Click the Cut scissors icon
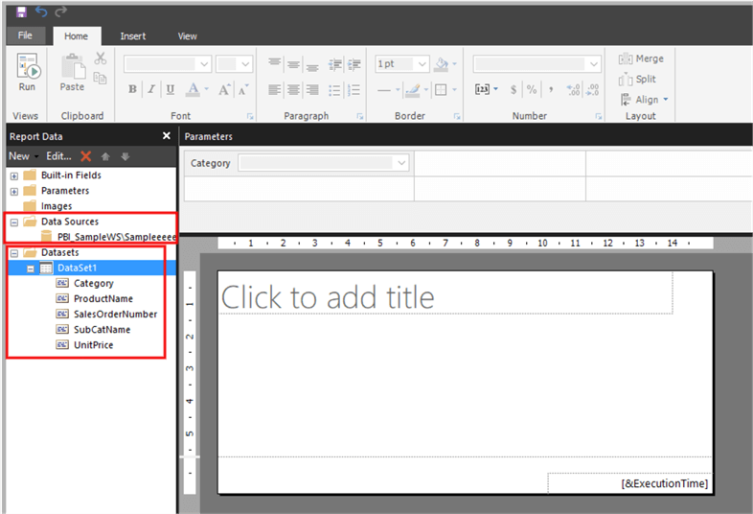This screenshot has width=753, height=514. pos(101,58)
